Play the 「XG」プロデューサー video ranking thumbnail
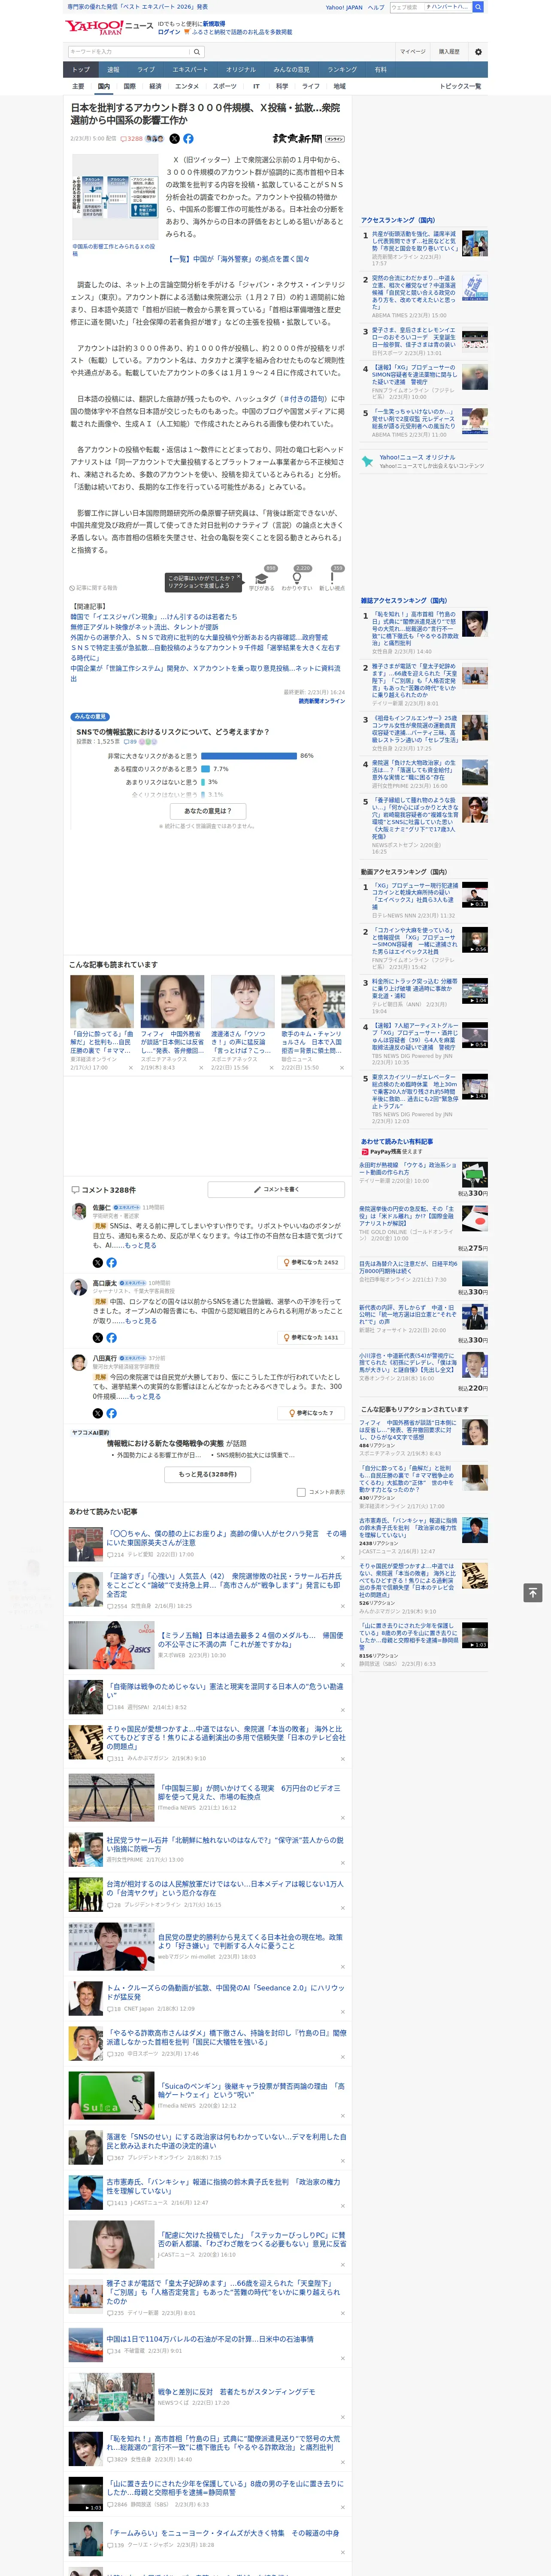This screenshot has width=551, height=2576. click(475, 895)
